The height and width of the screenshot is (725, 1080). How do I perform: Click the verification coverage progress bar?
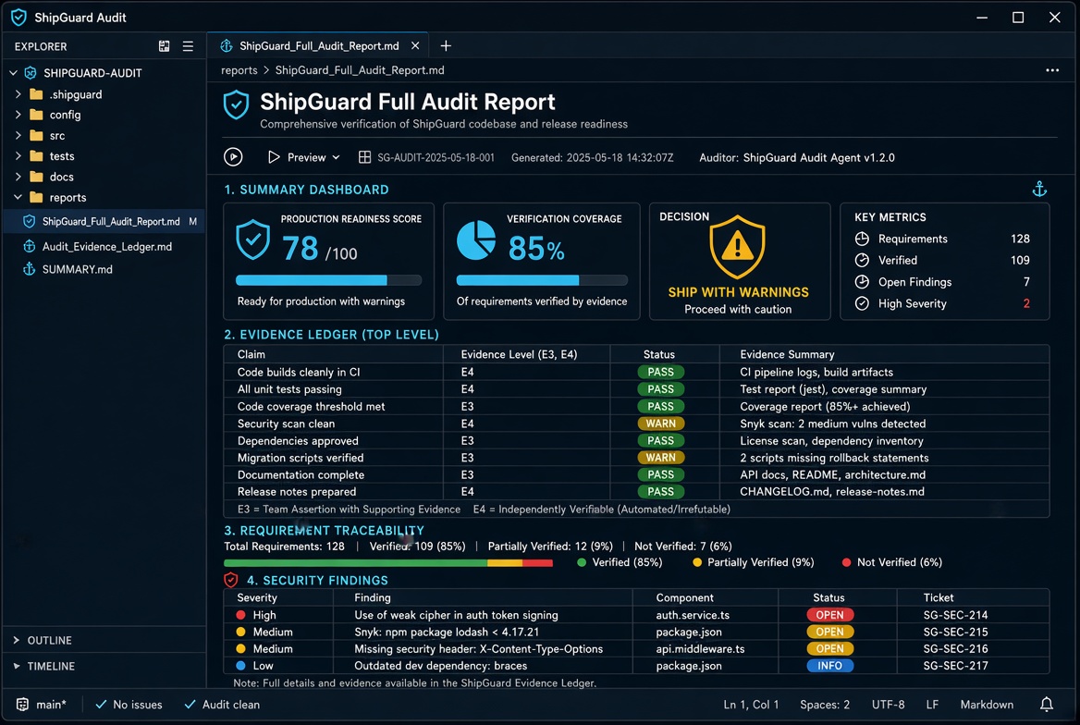coord(542,280)
